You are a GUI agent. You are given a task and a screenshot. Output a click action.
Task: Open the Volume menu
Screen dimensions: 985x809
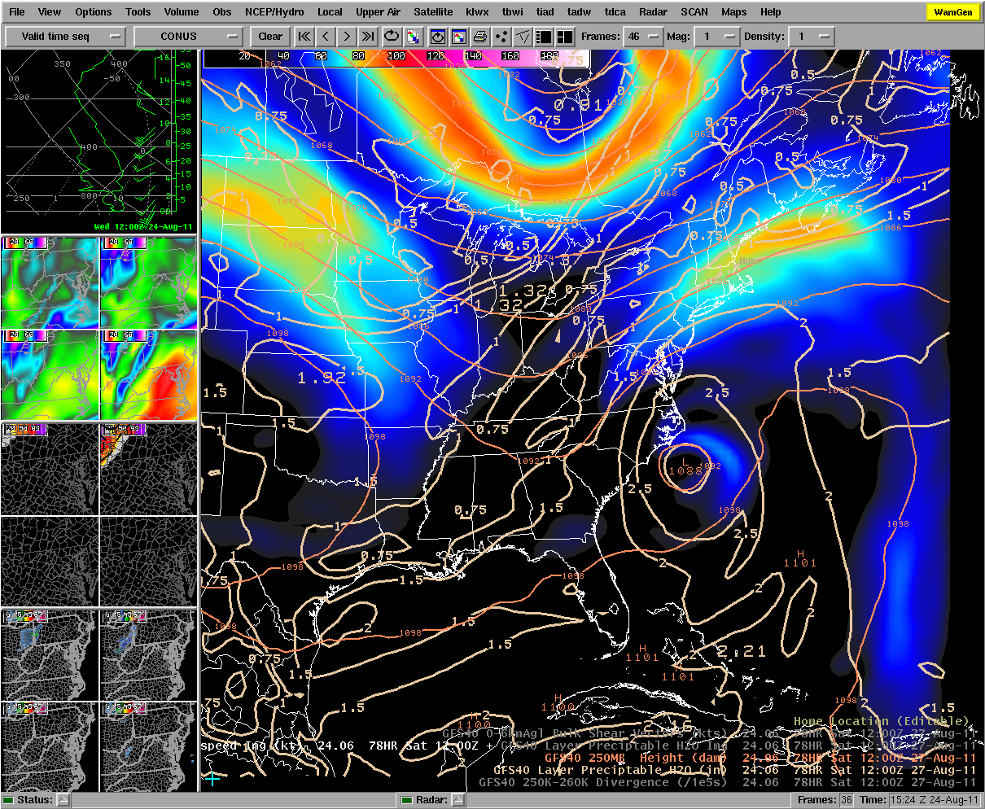(x=182, y=12)
